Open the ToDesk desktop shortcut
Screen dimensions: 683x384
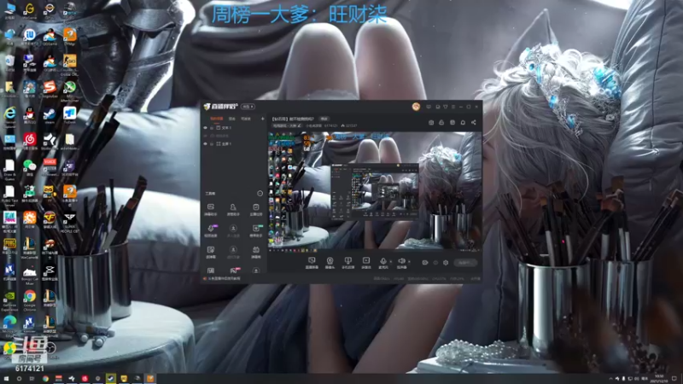[x=70, y=116]
